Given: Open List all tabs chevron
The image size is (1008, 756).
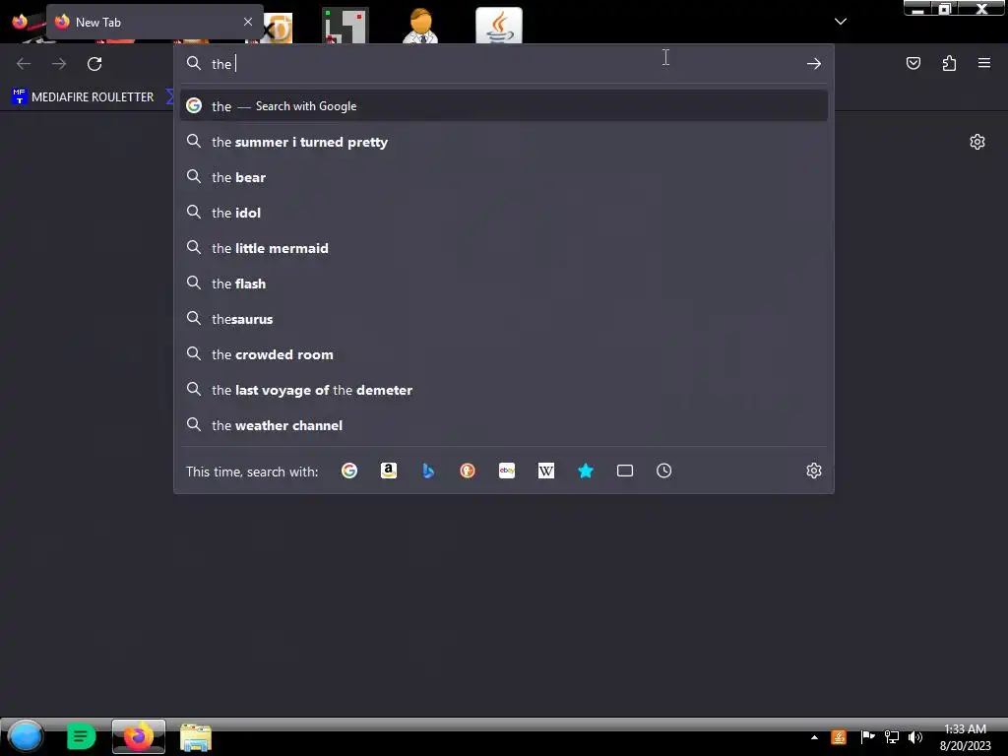Looking at the screenshot, I should click(841, 22).
